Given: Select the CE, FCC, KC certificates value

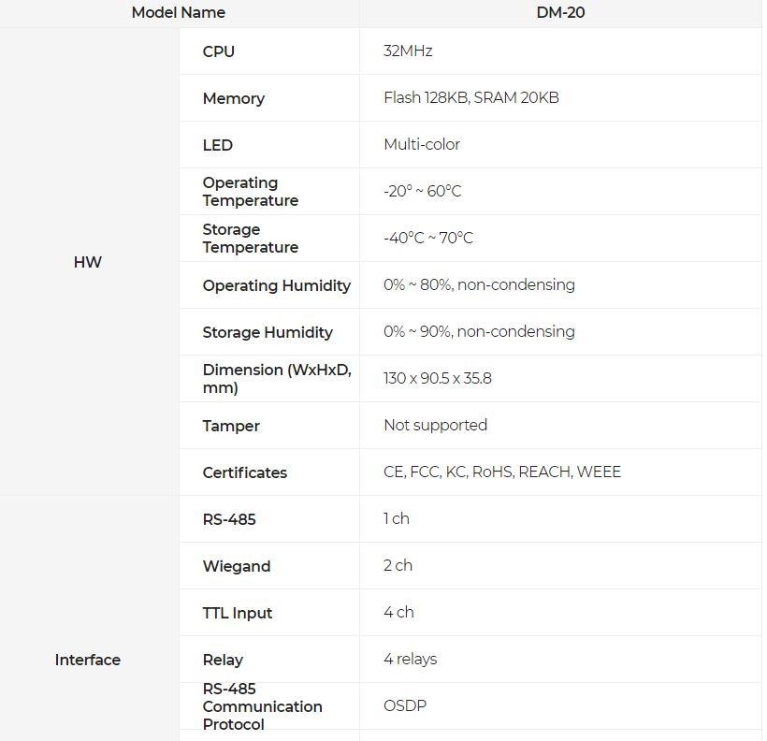Looking at the screenshot, I should click(x=501, y=472).
